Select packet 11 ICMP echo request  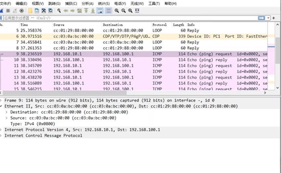coord(134,66)
